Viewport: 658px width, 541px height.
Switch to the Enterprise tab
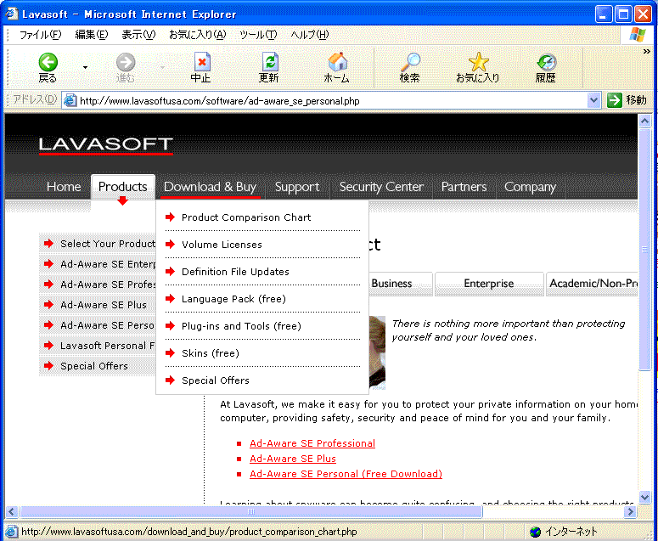coord(489,284)
